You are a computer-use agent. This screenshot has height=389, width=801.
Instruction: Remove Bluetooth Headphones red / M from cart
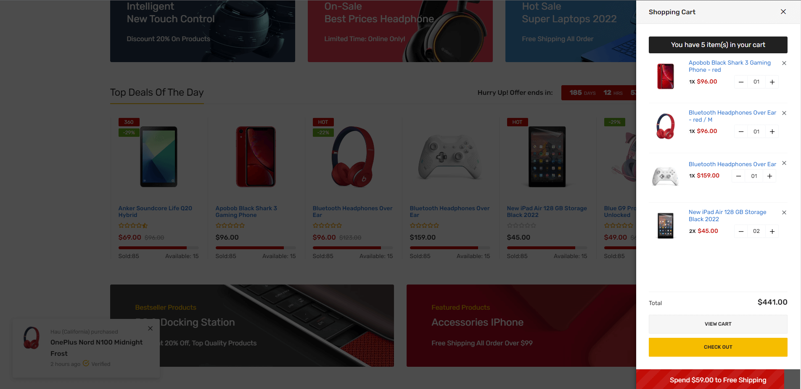[784, 113]
